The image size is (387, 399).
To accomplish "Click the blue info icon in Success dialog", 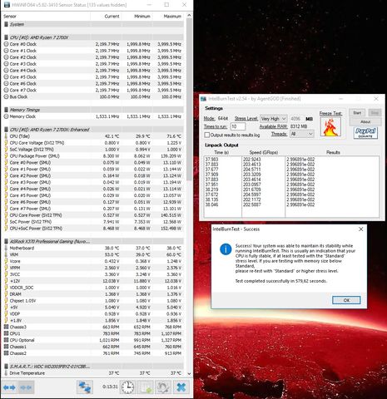I will (226, 249).
